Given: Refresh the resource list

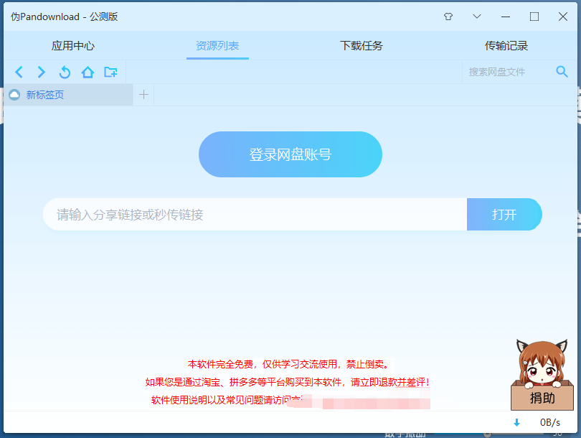Looking at the screenshot, I should (x=65, y=72).
